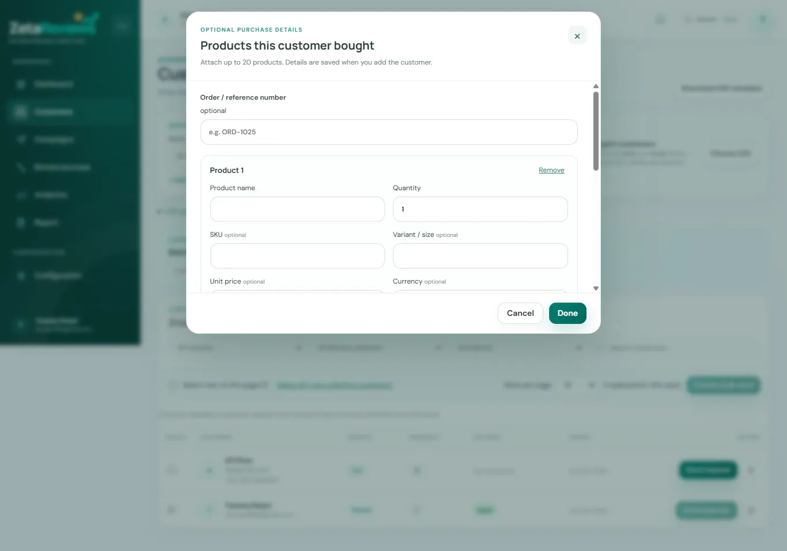Focus the Product name input box
This screenshot has width=787, height=551.
click(297, 209)
